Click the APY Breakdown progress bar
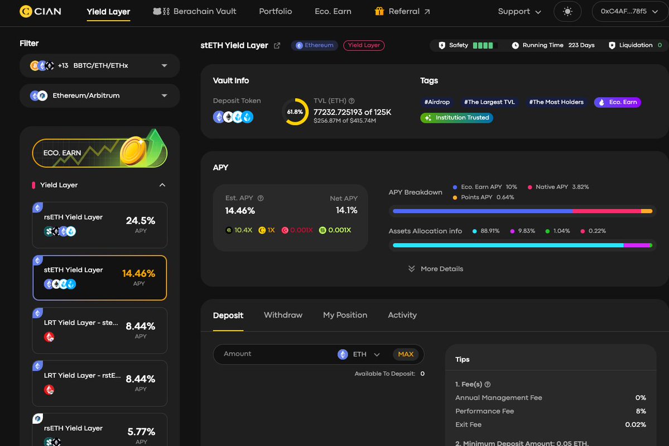 pyautogui.click(x=522, y=211)
